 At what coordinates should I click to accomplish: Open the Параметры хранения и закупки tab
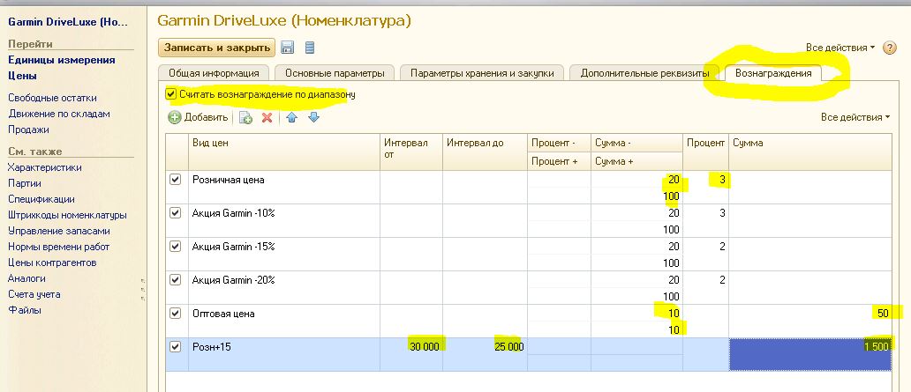[484, 73]
